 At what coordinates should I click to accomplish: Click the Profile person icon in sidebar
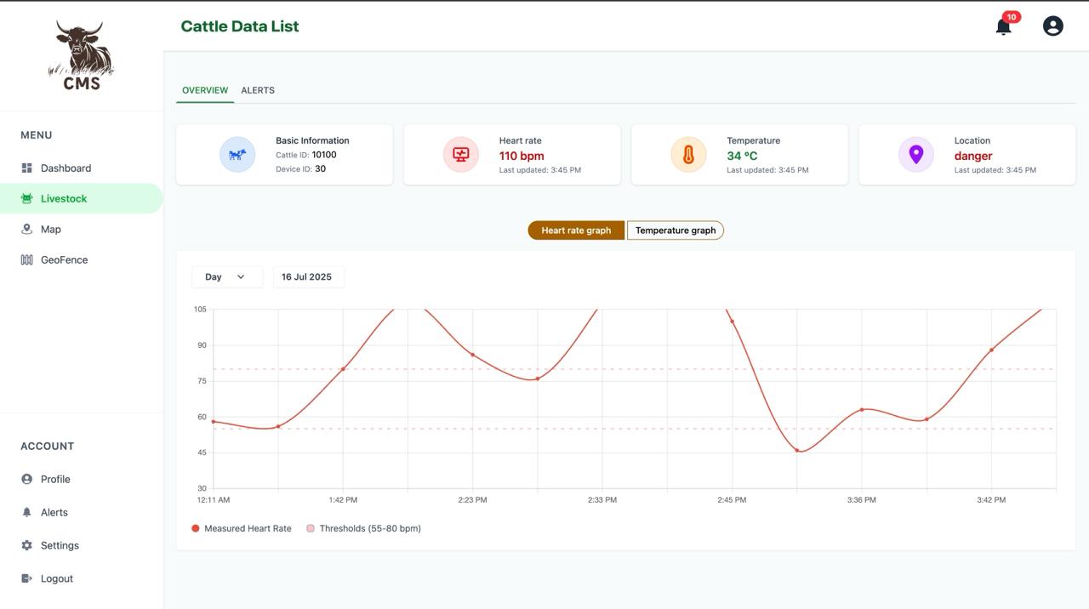coord(26,480)
